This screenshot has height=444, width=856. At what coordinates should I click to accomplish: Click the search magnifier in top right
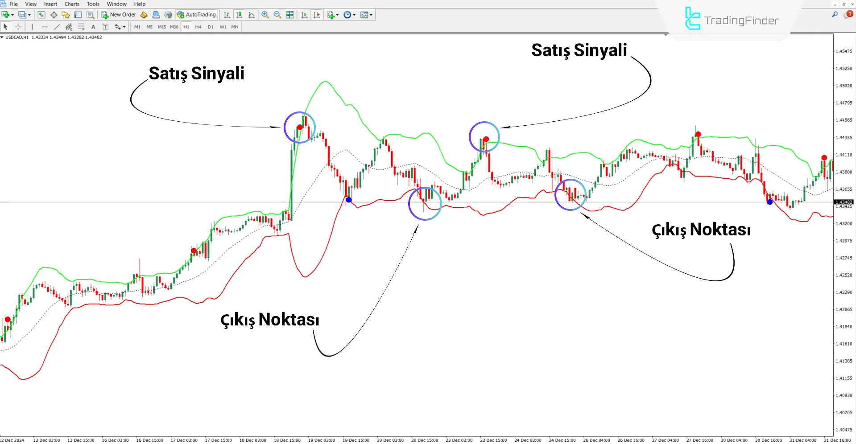coord(834,15)
